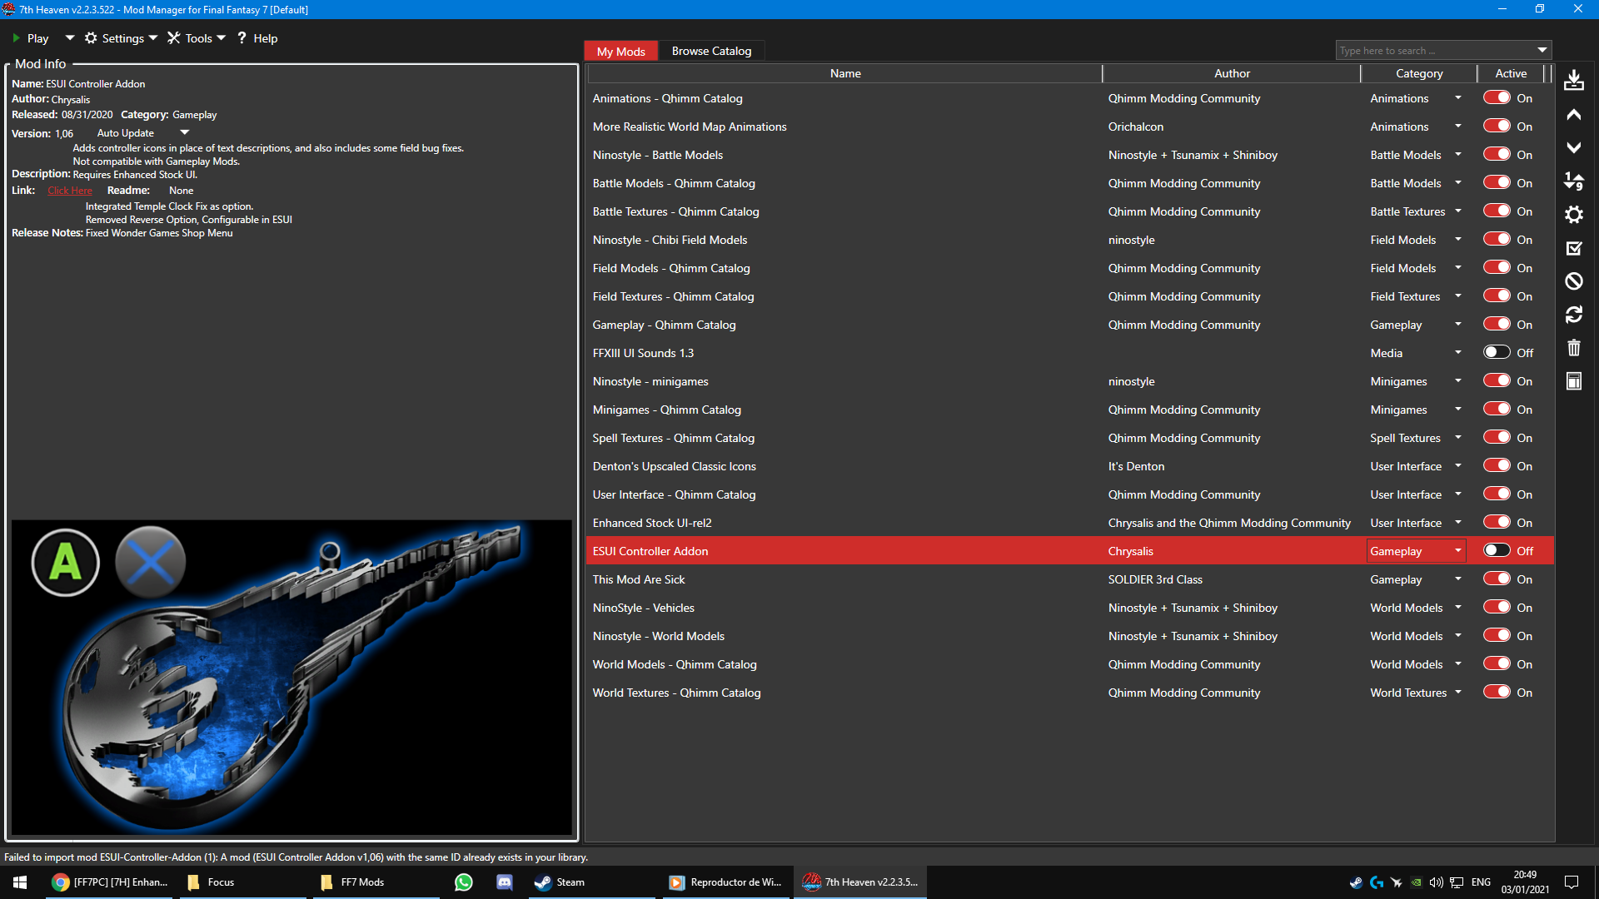Screen dimensions: 1599x899
Task: Open category dropdown for Gameplay - Qhimm Catalog
Action: (x=1458, y=325)
